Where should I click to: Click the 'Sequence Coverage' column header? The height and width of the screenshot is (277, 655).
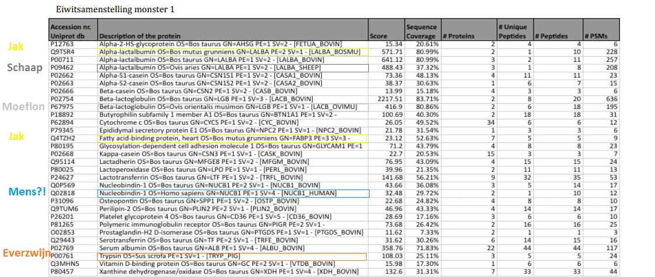[421, 31]
